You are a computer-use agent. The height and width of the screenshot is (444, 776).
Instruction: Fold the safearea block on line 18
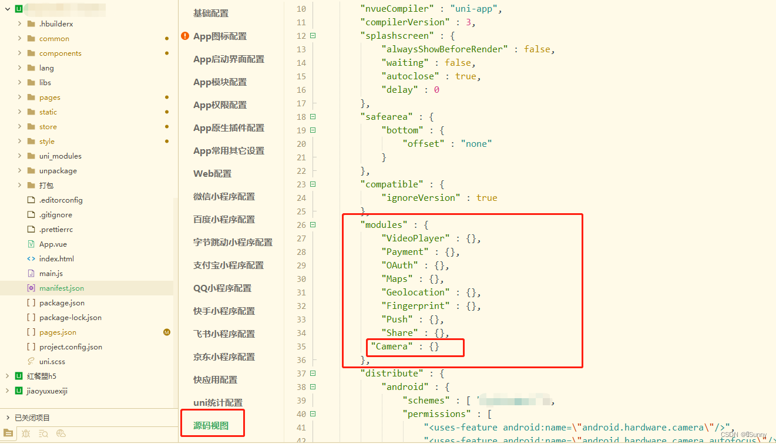313,117
